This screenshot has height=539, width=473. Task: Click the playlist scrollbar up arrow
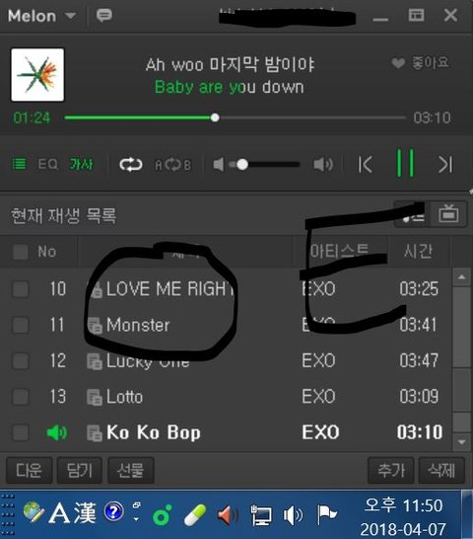(462, 276)
